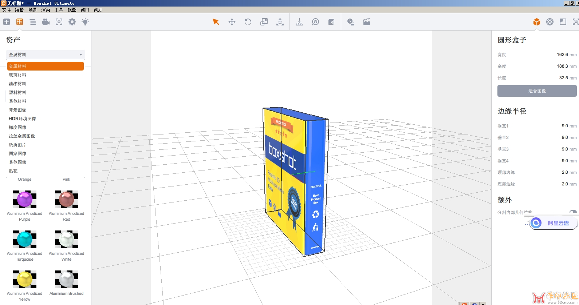Open the page curl decals tab
Screen dimensions: 579x305
pyautogui.click(x=563, y=22)
